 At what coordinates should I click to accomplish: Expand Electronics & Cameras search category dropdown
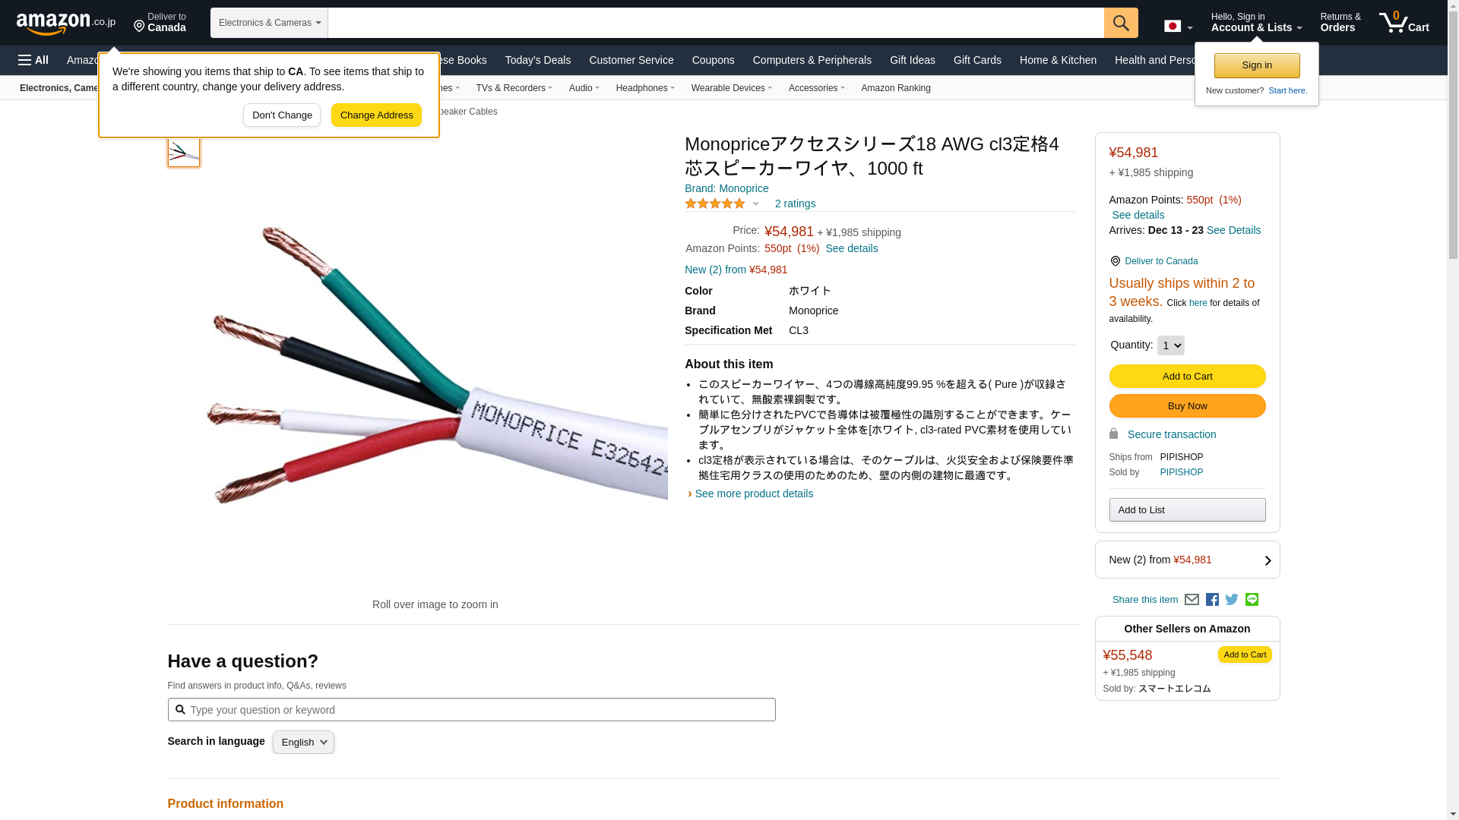(x=269, y=23)
